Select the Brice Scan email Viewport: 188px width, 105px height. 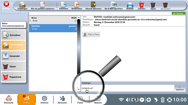[x=53, y=19]
